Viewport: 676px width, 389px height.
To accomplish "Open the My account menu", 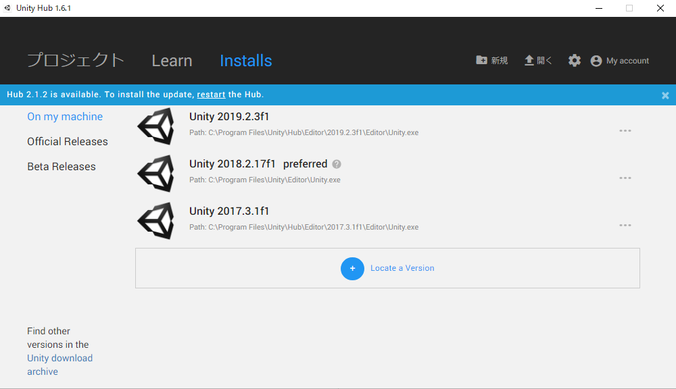I will click(x=619, y=61).
